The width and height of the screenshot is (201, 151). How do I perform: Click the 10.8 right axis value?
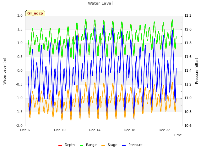coord(188,112)
